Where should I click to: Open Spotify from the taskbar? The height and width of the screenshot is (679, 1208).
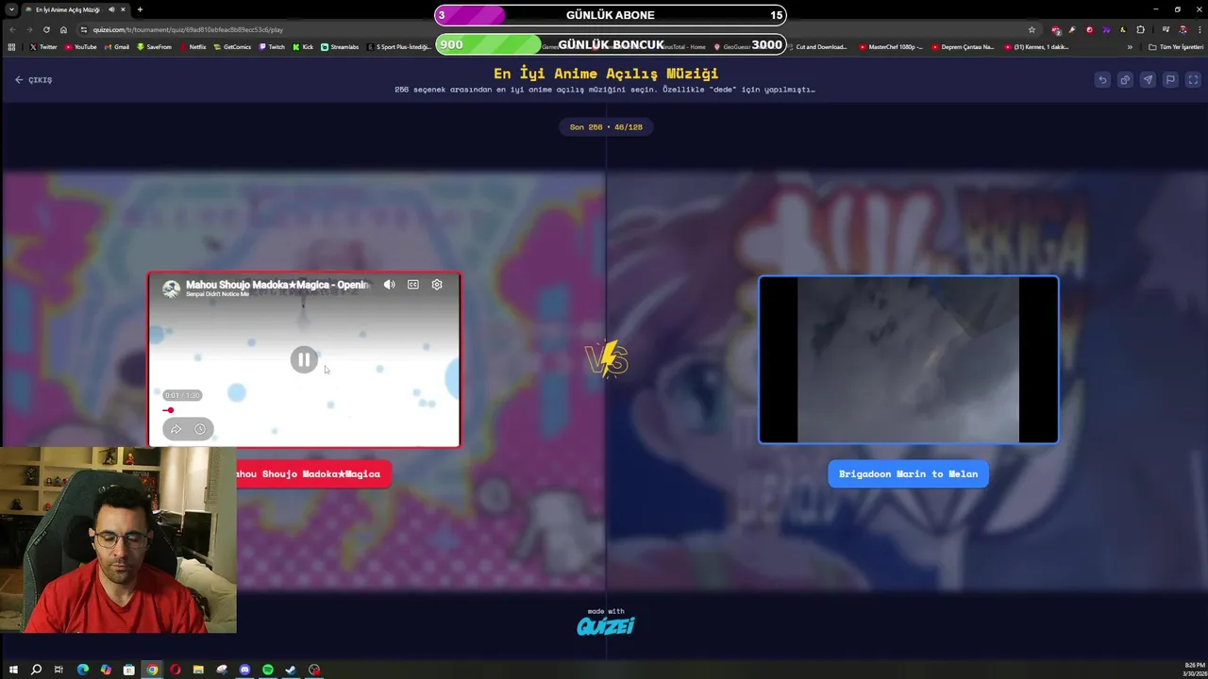[268, 670]
